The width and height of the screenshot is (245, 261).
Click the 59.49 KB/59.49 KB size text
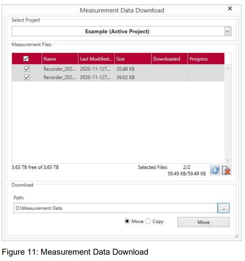pyautogui.click(x=187, y=174)
